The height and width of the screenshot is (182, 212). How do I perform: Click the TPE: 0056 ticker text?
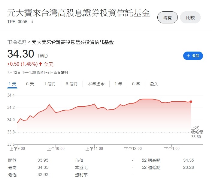pyautogui.click(x=17, y=22)
